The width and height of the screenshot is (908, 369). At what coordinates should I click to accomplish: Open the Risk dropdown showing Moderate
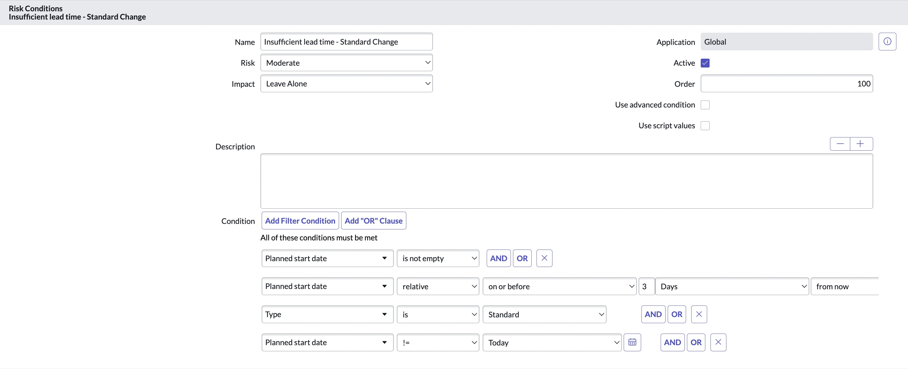346,63
